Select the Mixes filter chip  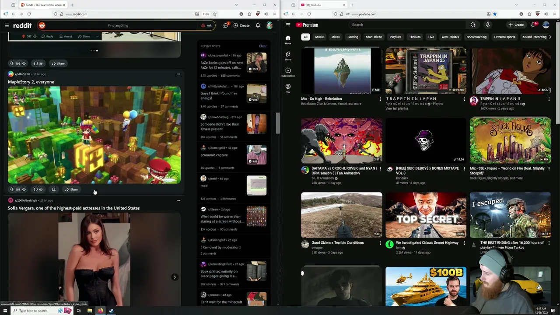[x=336, y=37]
